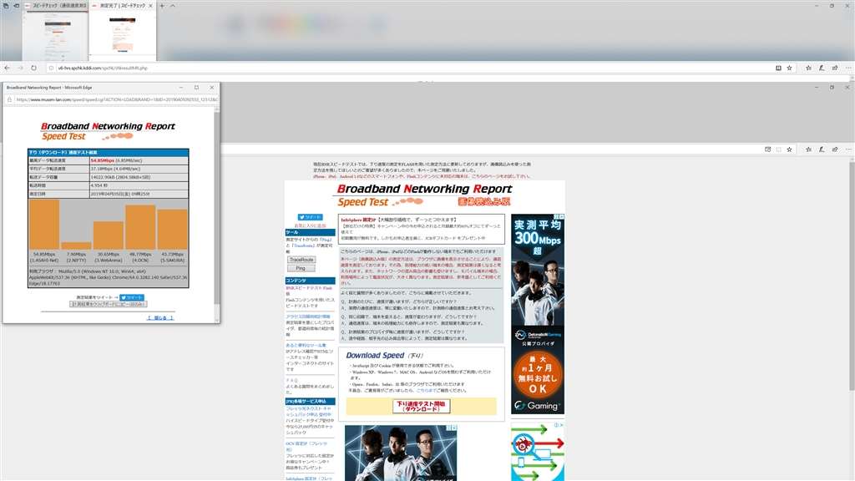Click the Tweet button in popup results
This screenshot has height=481, width=855.
pos(132,297)
